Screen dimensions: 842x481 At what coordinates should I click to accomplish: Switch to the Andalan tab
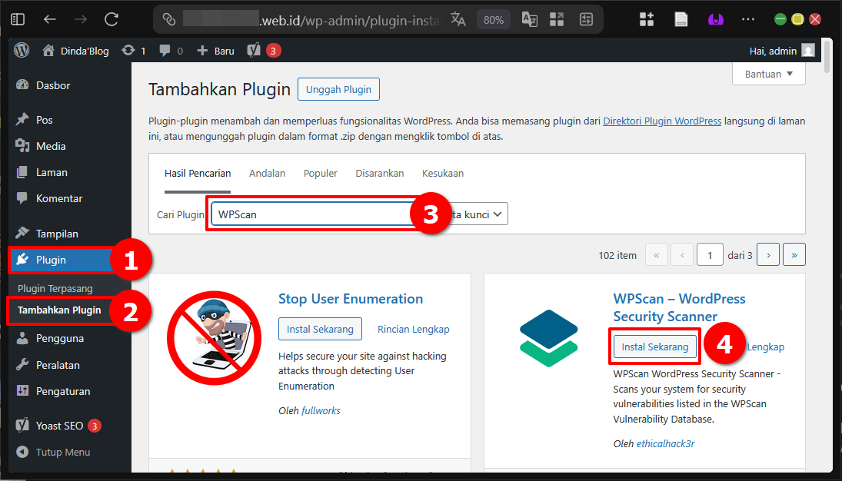click(x=267, y=173)
